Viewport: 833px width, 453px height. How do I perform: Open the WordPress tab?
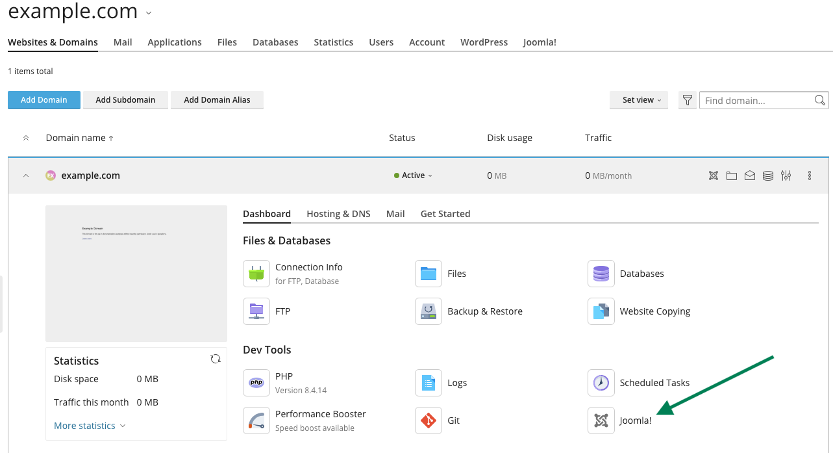(x=484, y=42)
